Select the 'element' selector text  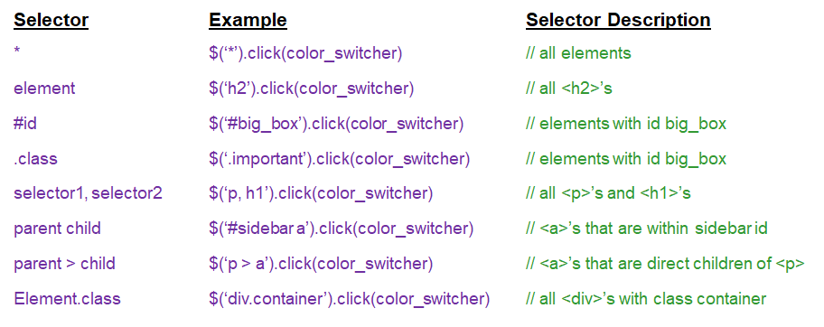coord(44,89)
